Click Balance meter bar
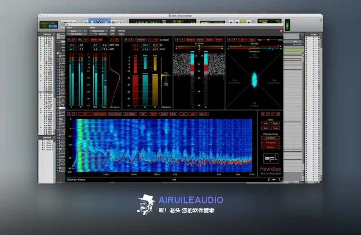The width and height of the screenshot is (361, 235). click(x=255, y=47)
